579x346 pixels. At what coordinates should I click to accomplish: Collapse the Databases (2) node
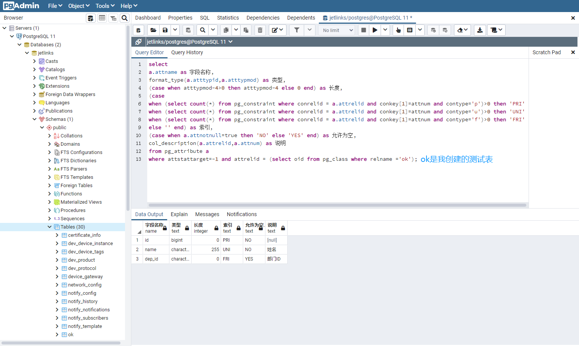(x=20, y=44)
